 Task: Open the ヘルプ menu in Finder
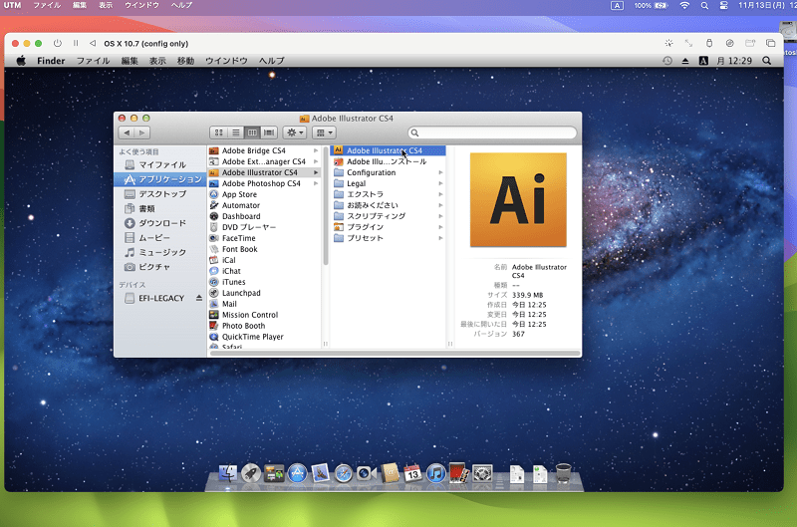point(271,61)
